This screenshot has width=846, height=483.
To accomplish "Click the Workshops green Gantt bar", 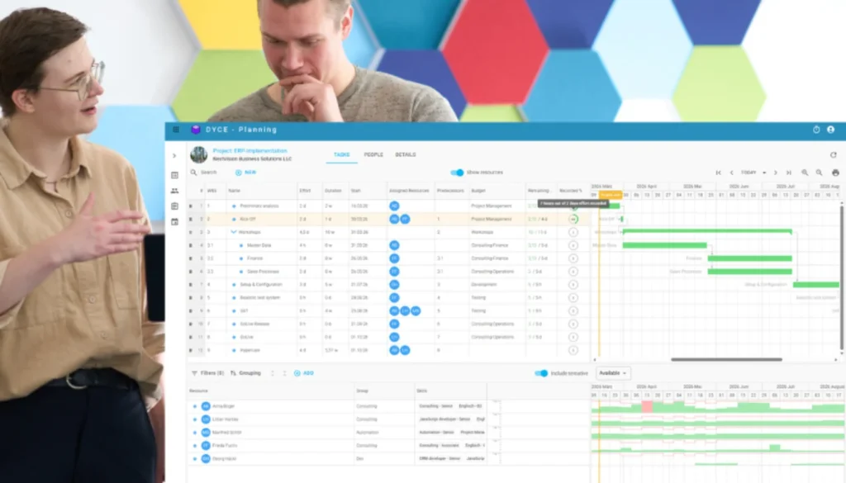I will coord(707,231).
